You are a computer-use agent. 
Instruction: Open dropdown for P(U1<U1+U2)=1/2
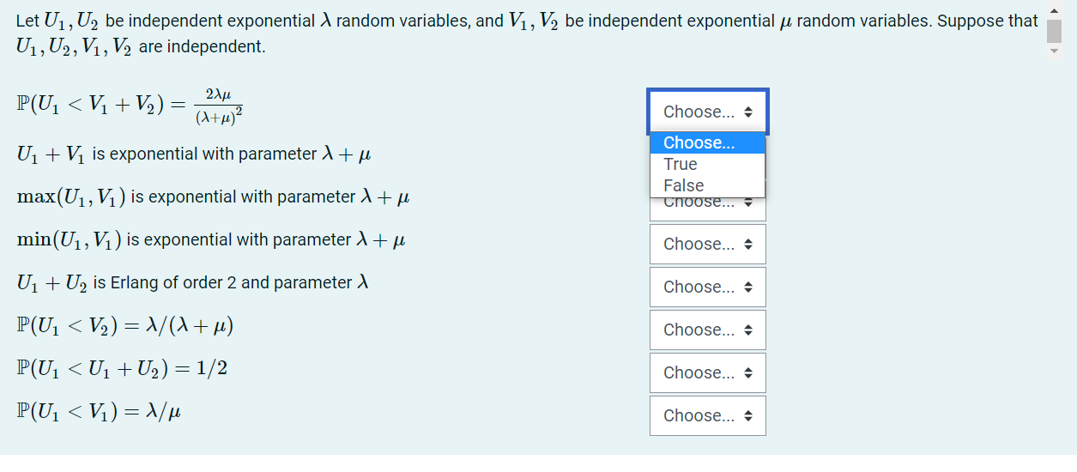point(708,372)
